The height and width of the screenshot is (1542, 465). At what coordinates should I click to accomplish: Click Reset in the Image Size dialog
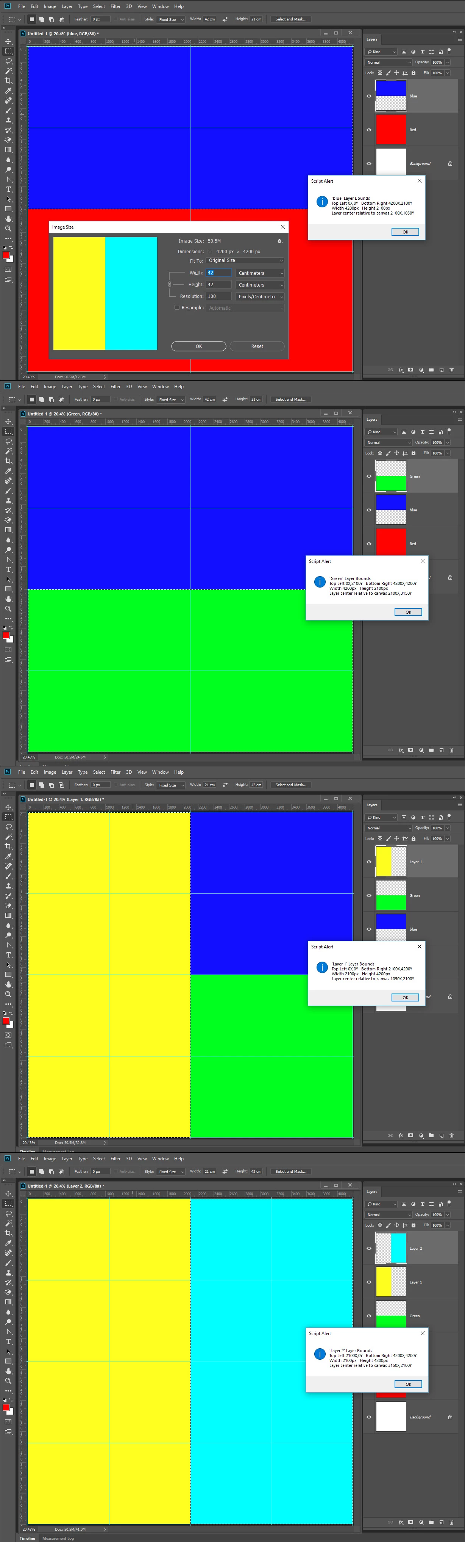(x=257, y=346)
